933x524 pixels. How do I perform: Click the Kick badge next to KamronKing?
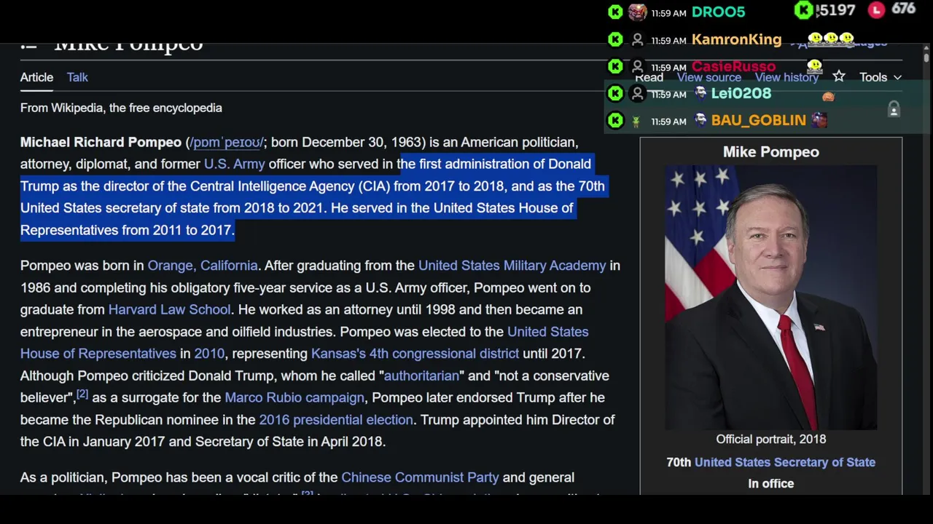pyautogui.click(x=615, y=39)
